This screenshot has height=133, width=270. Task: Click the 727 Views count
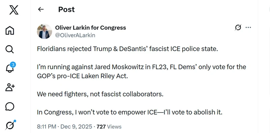tap(109, 127)
